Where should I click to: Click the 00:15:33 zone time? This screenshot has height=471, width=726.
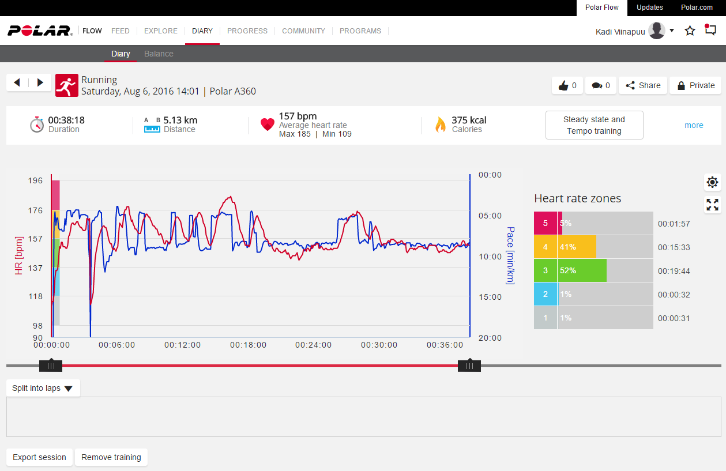(x=674, y=247)
